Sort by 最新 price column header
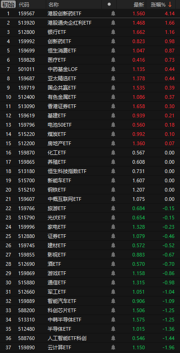 coord(139,5)
